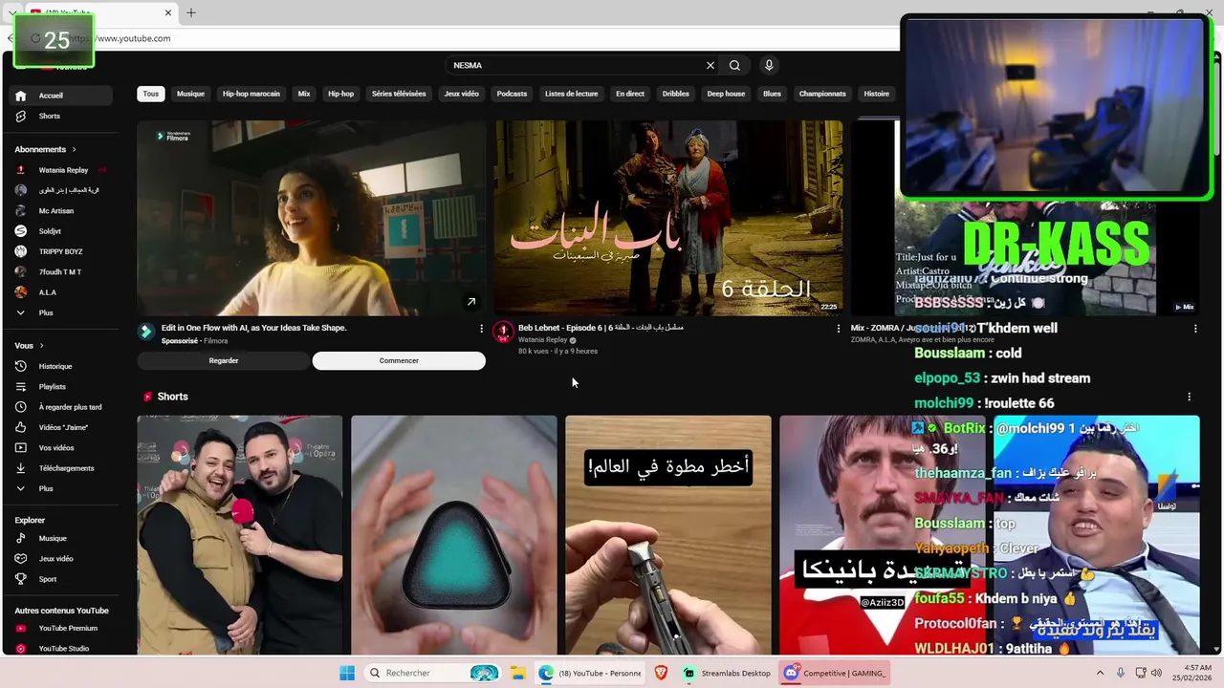Select the Musique filter chip
Viewport: 1224px width, 688px height.
[x=190, y=94]
